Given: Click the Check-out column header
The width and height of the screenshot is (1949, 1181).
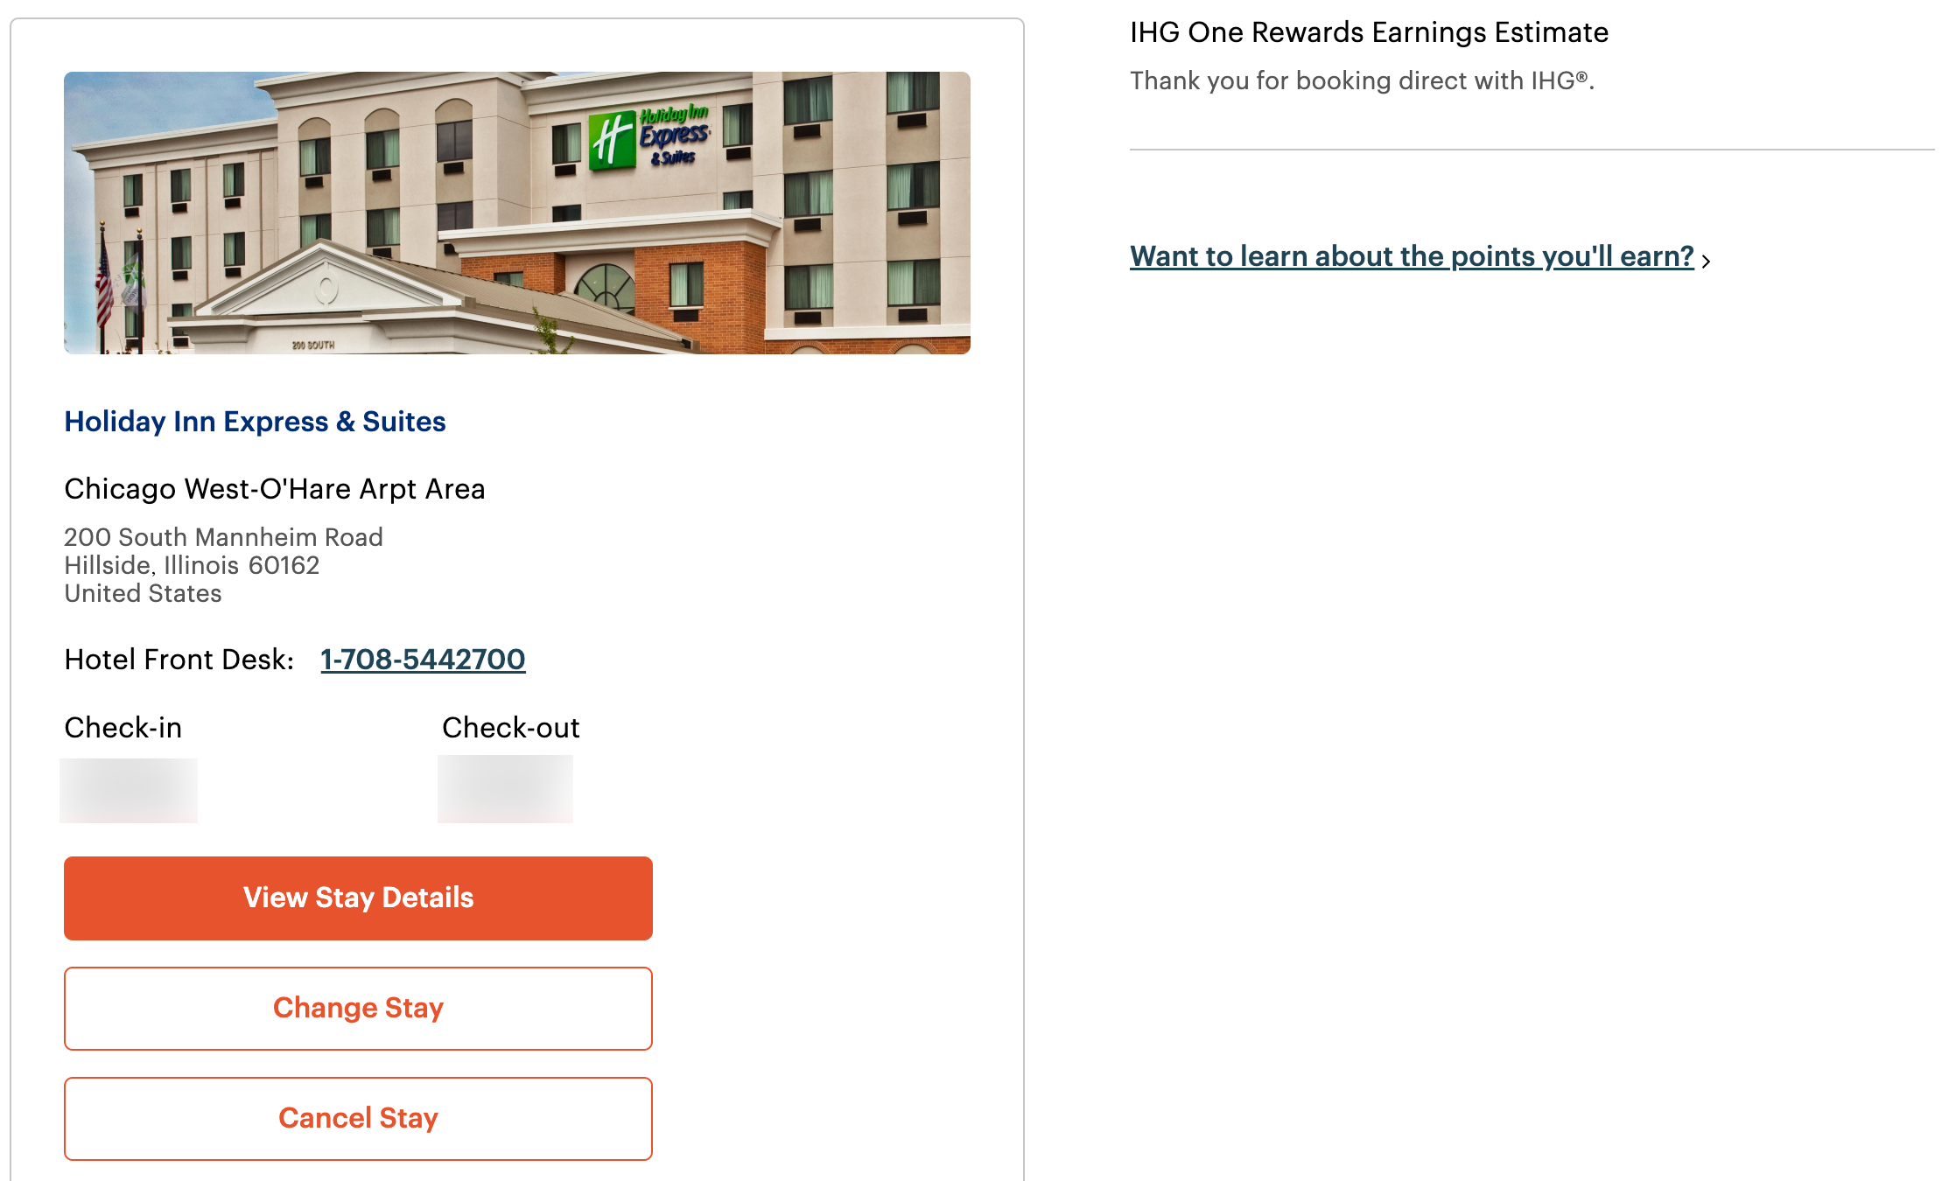Looking at the screenshot, I should point(510,727).
